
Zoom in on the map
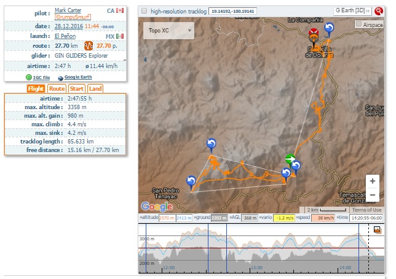click(371, 181)
